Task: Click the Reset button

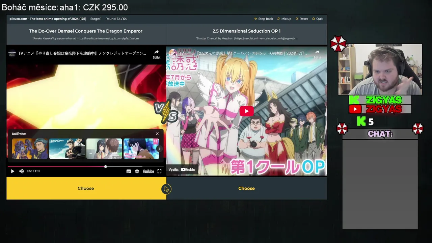Action: (x=301, y=19)
